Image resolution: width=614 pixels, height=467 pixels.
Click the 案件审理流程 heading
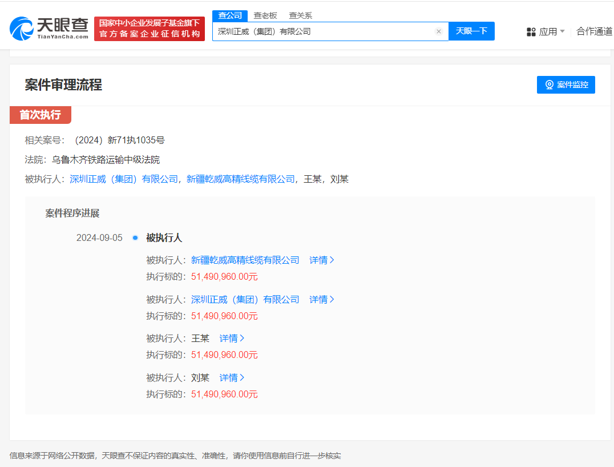(63, 84)
